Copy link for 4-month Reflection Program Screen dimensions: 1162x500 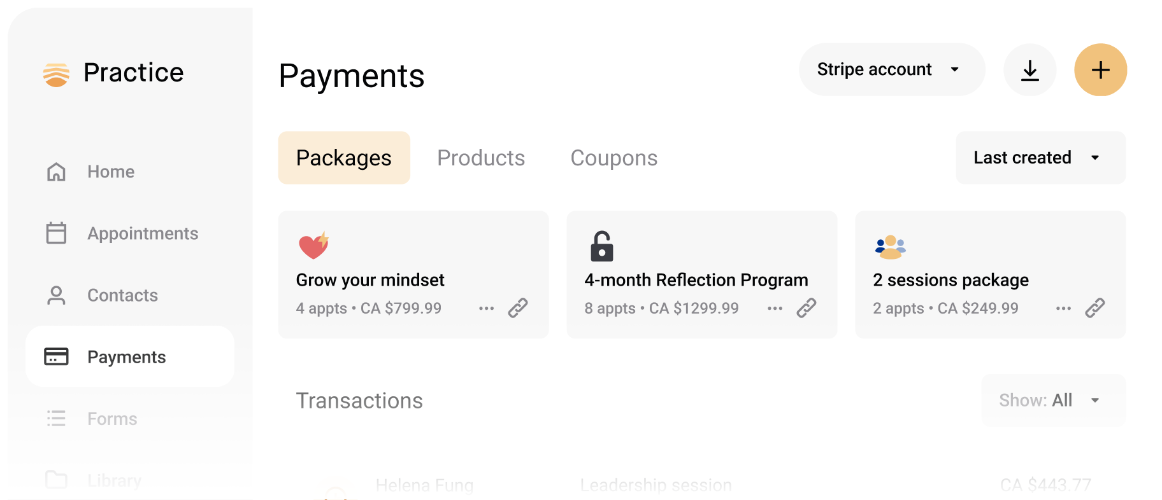[x=807, y=308]
